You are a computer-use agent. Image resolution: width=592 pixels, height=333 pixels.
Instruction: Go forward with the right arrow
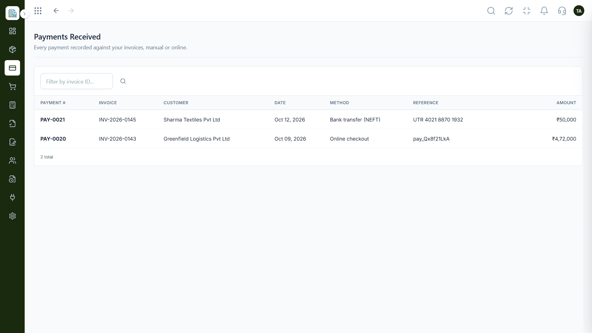pos(71,11)
